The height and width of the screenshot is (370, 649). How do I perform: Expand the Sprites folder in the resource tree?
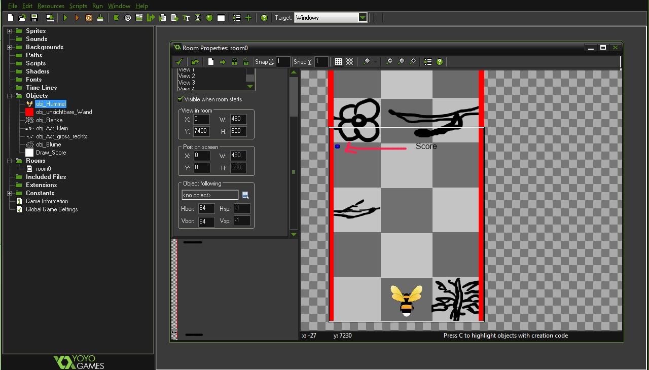9,31
